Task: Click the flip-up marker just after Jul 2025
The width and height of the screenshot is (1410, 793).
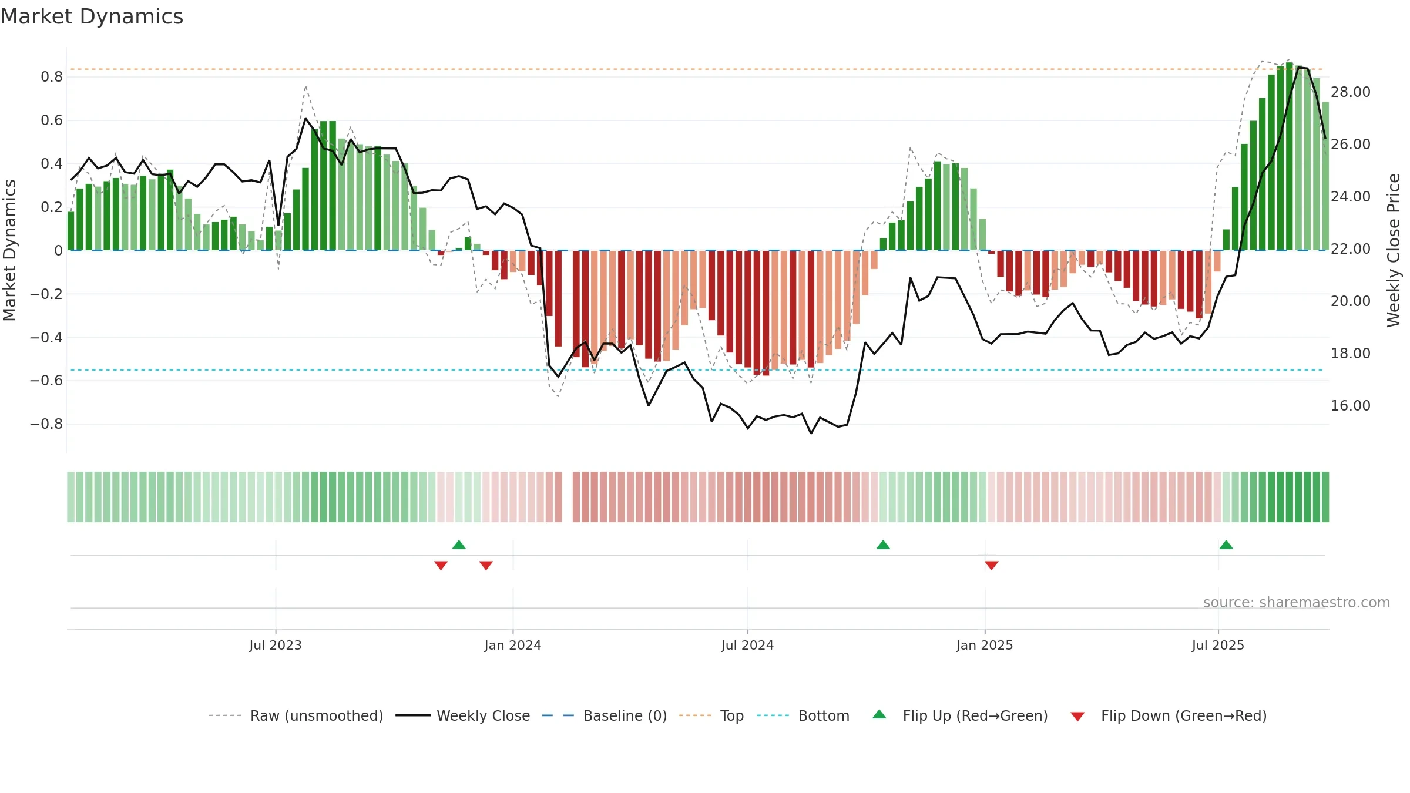Action: tap(1226, 545)
